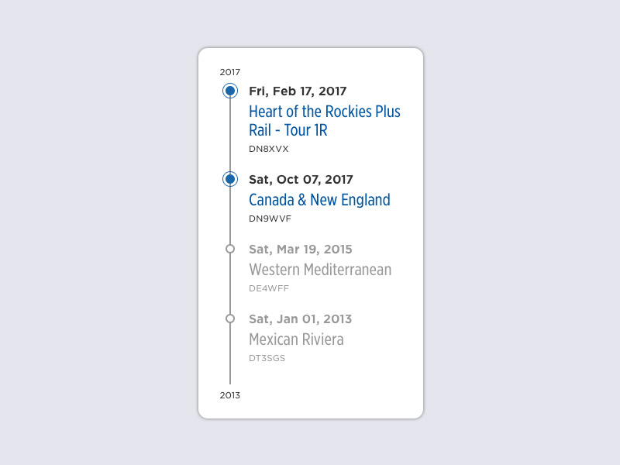Click booking code DN9WVF

click(x=270, y=219)
